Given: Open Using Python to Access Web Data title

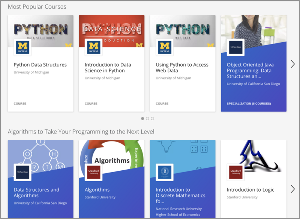Looking at the screenshot, I should click(x=182, y=68).
